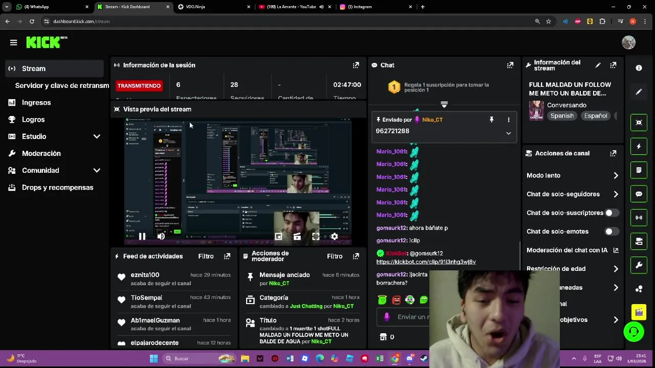
Task: Pop out the Feed de actividades panel
Action: [x=227, y=256]
